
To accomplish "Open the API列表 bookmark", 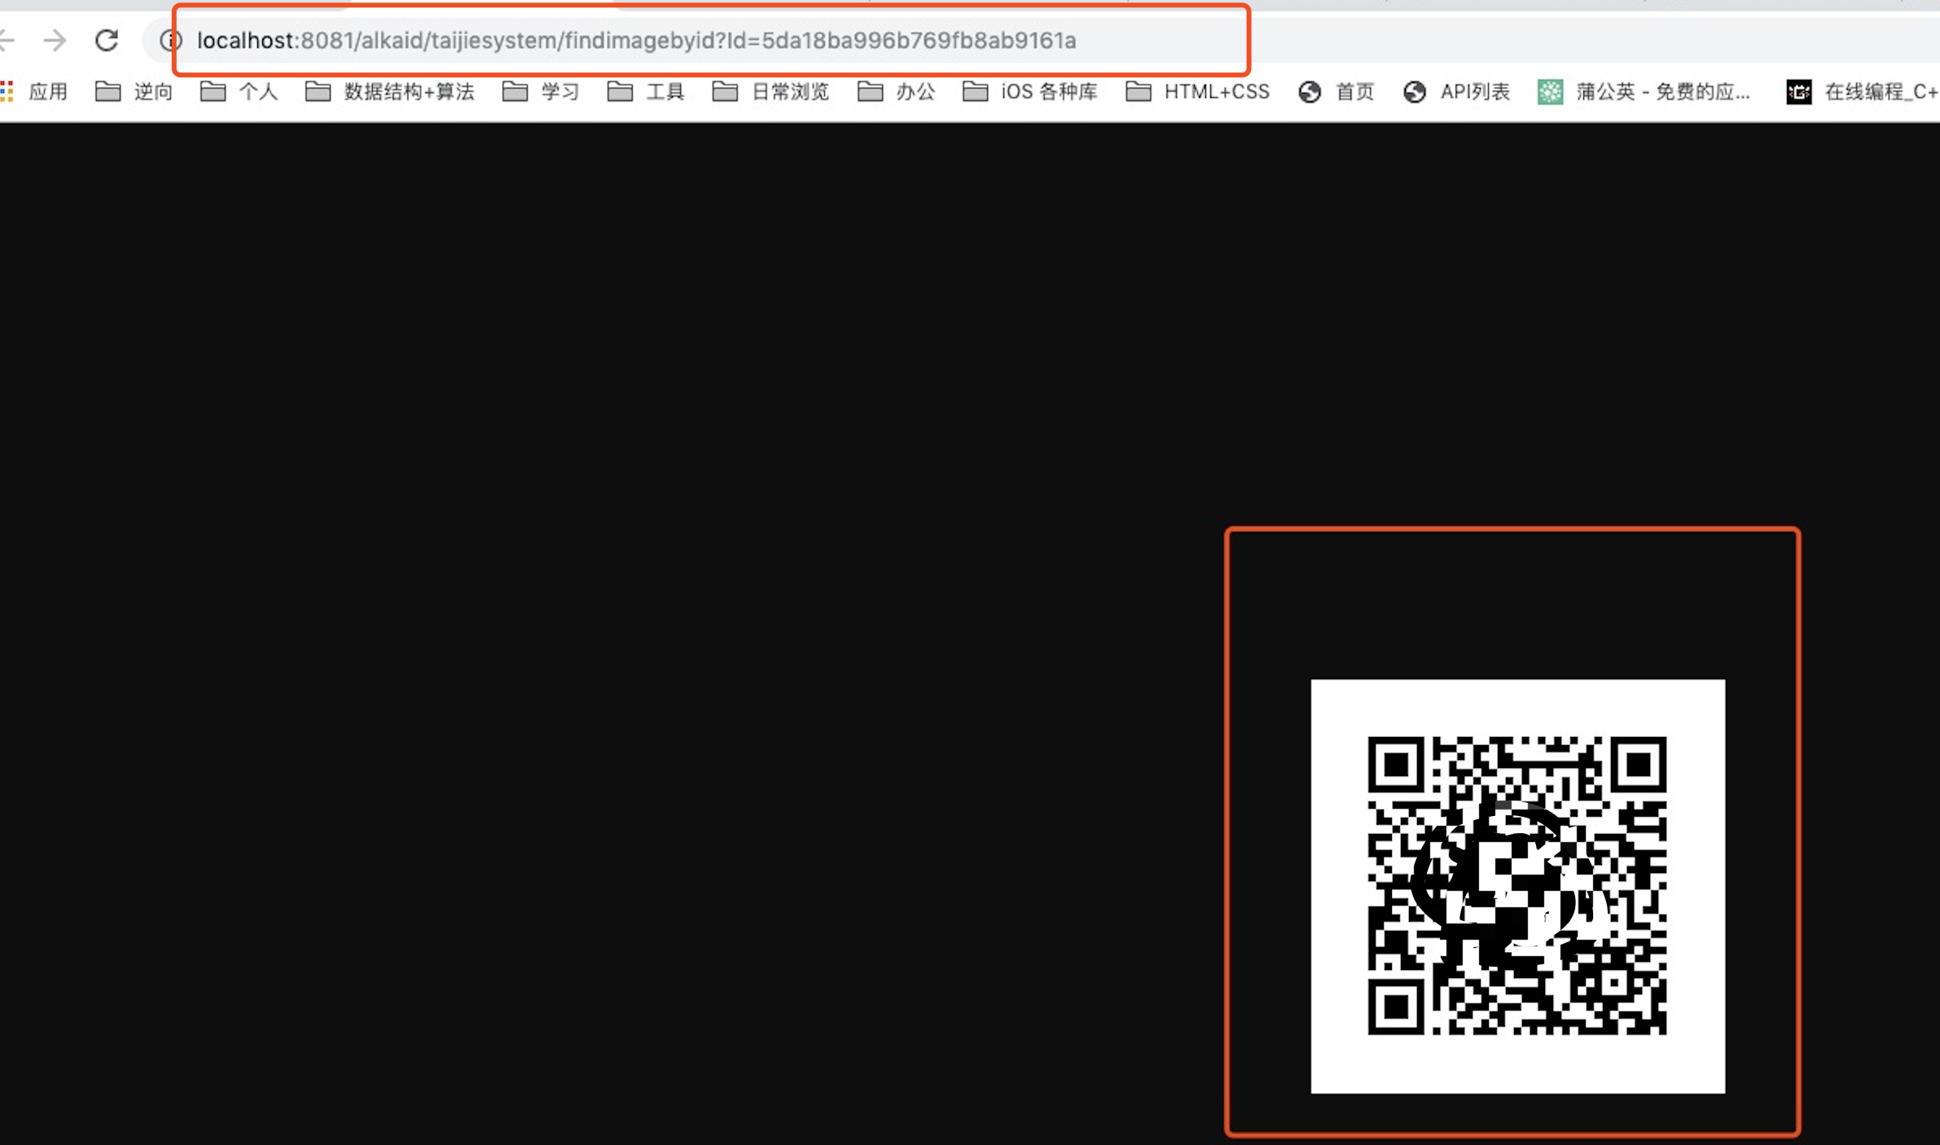I will (x=1457, y=91).
